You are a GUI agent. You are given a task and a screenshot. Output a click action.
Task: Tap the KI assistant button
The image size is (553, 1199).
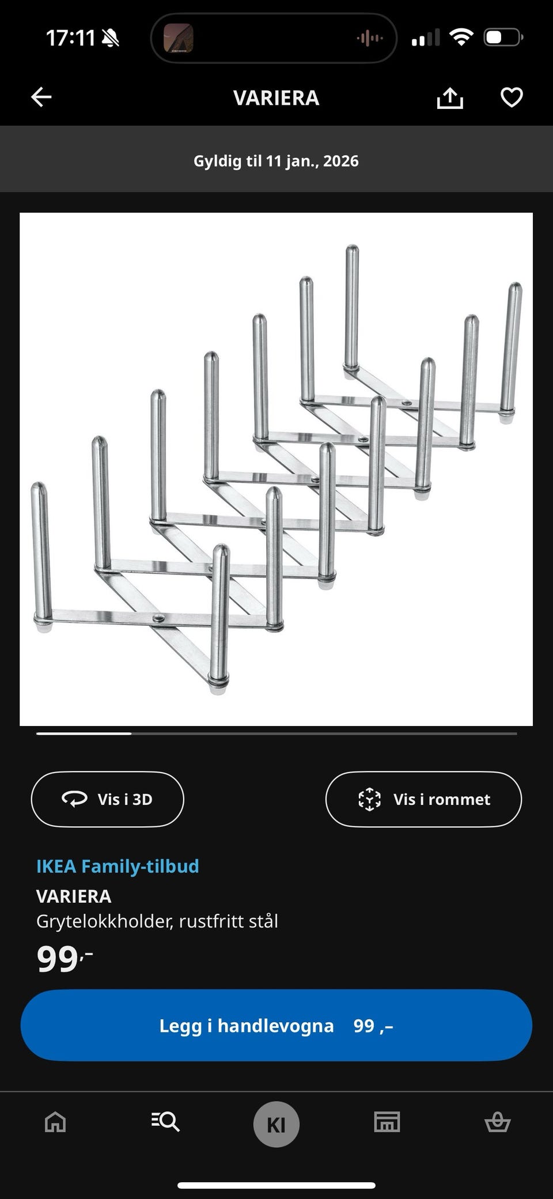[x=276, y=1124]
